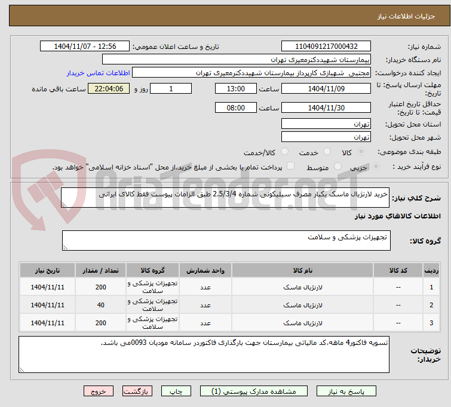The image size is (451, 407).
Task: Select the 'متوسط' purchase type radio
Action: [338, 166]
